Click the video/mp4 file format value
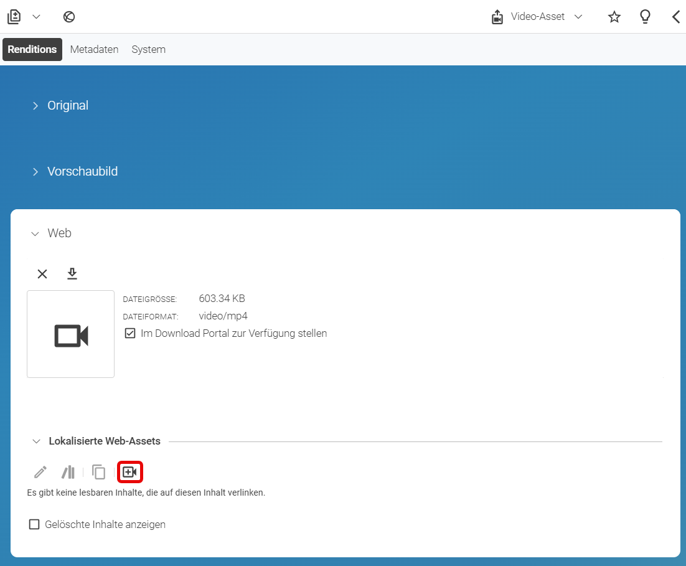Image resolution: width=686 pixels, height=566 pixels. pos(223,316)
